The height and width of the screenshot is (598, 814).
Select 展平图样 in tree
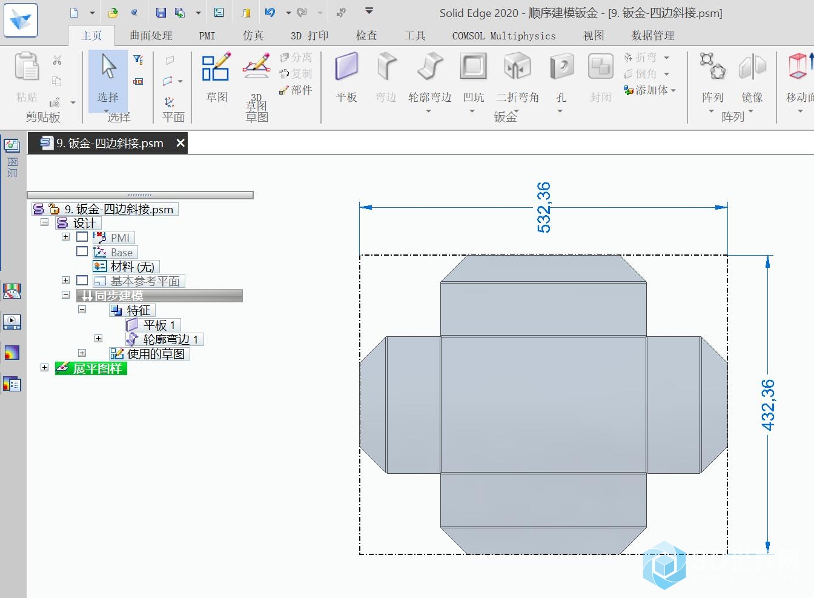[91, 368]
